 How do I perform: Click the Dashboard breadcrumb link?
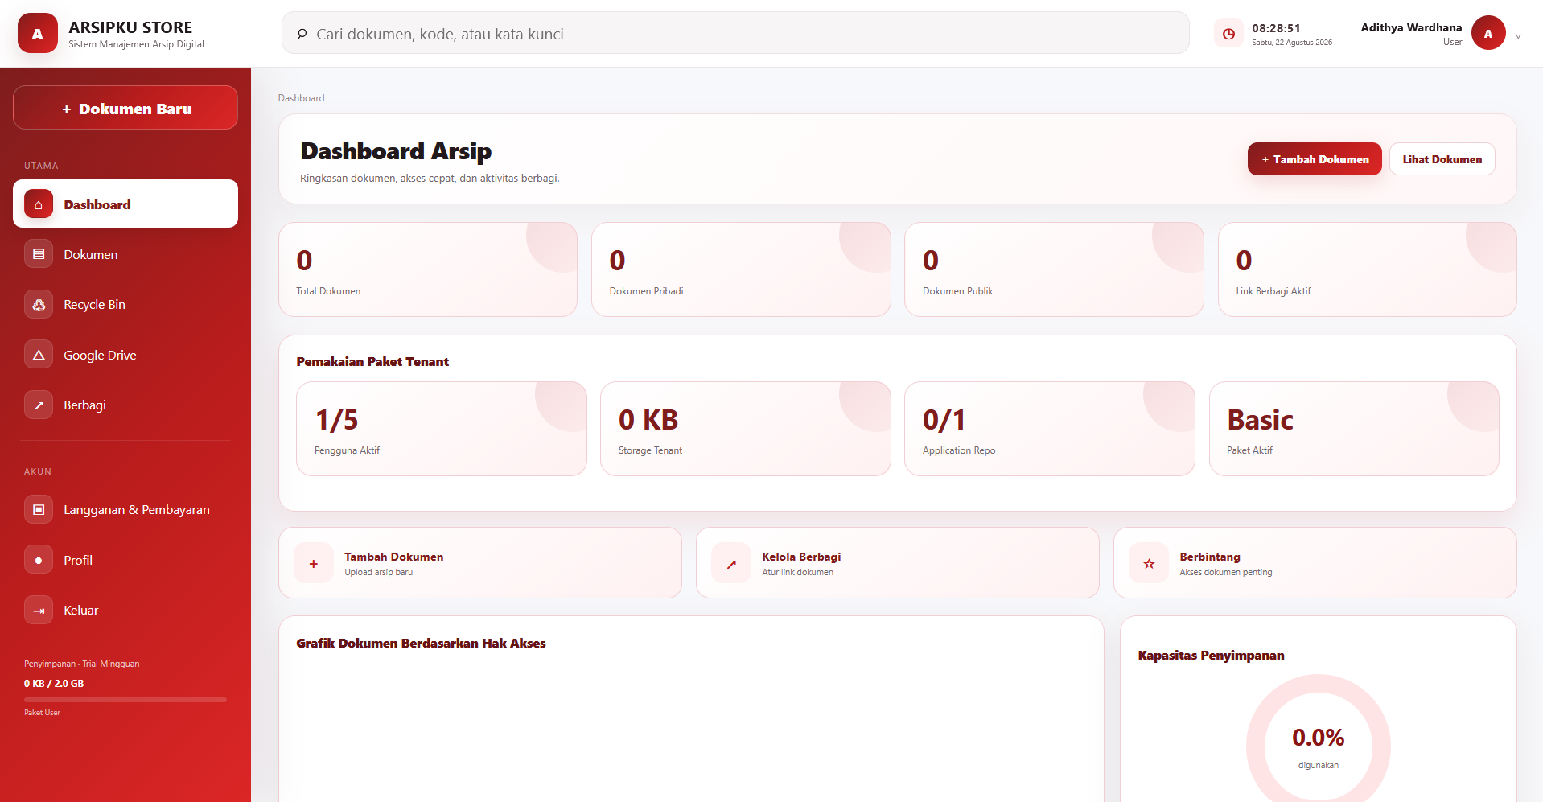tap(301, 98)
